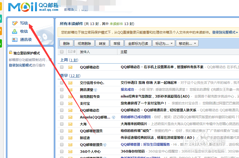239x158 pixels.
Task: Open 收信 to receive mail
Action: (x=24, y=31)
